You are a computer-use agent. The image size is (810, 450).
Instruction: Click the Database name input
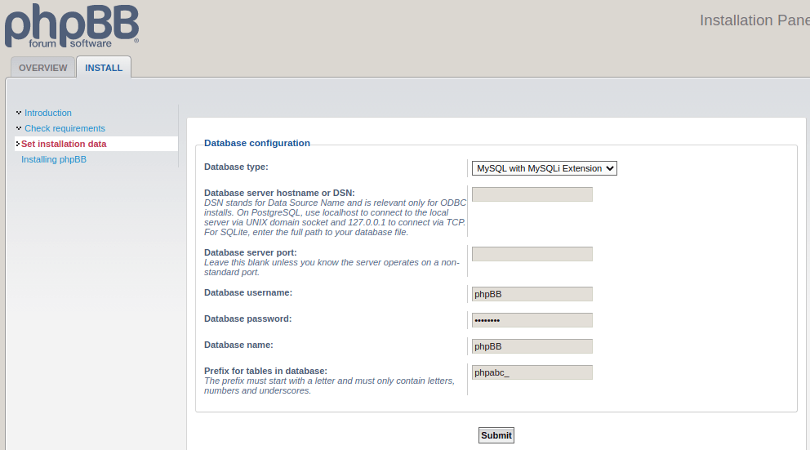click(x=532, y=346)
